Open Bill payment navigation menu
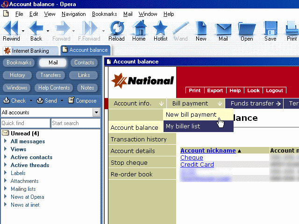 (196, 104)
